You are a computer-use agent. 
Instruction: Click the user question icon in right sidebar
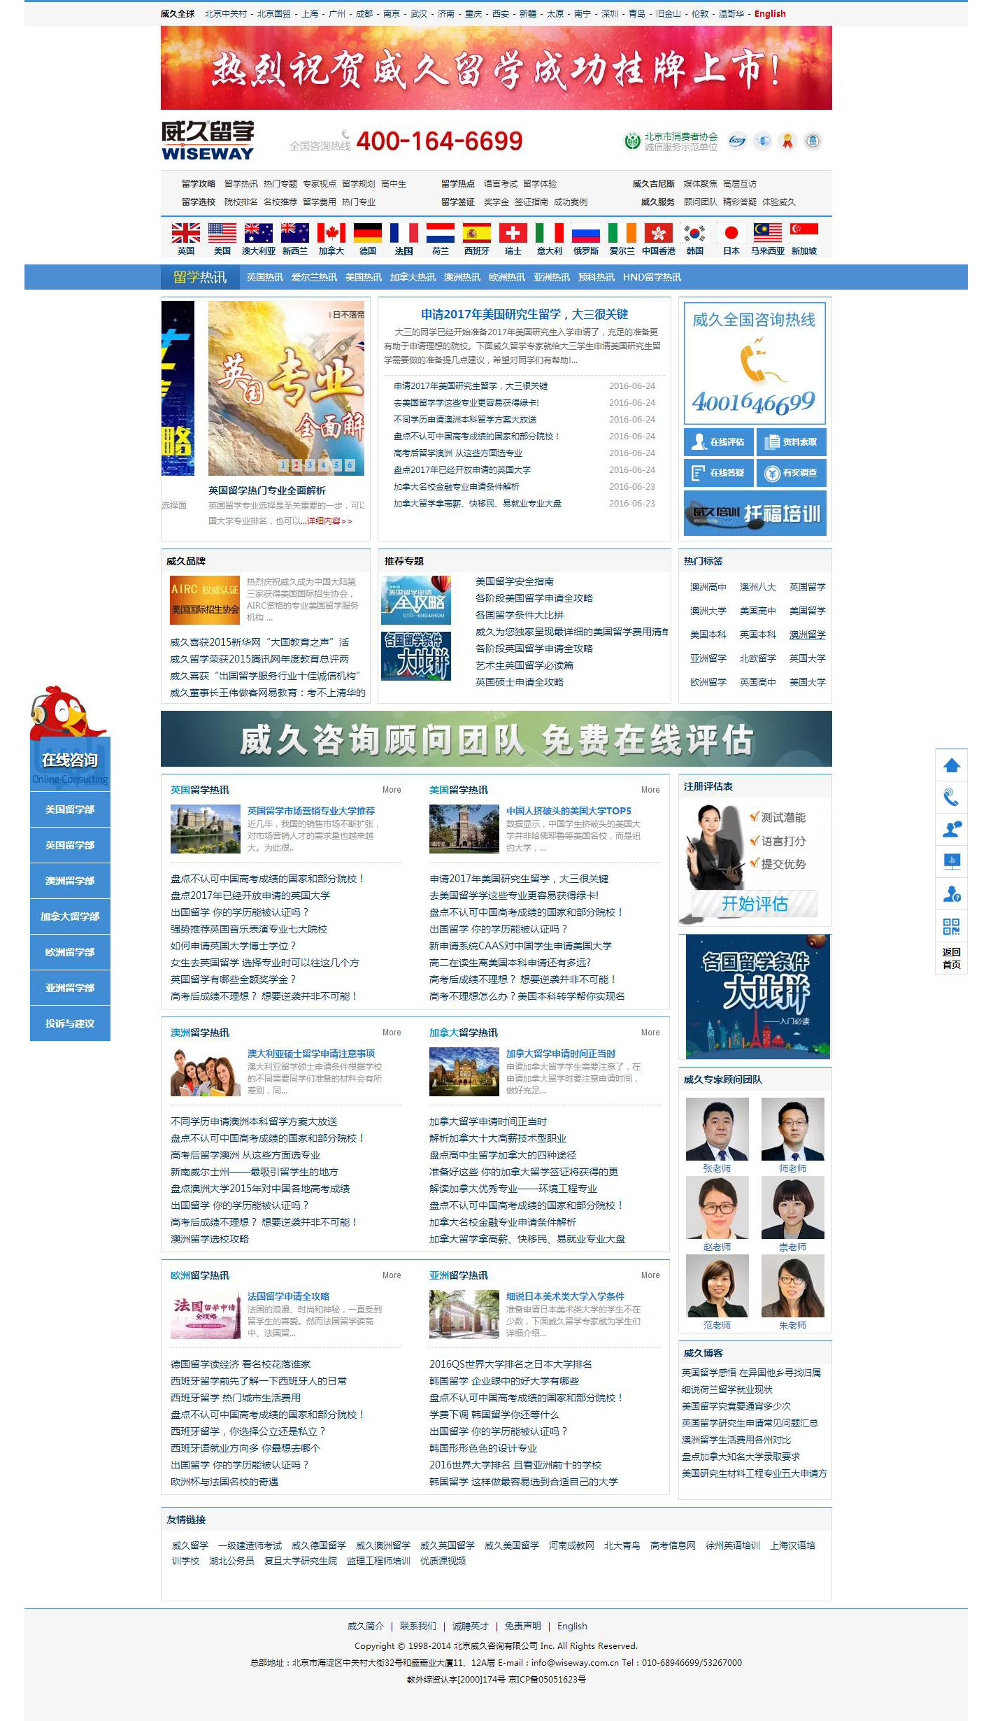[951, 893]
